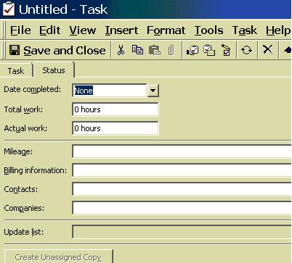
Task: Click the Assign Task hand icon
Action: [192, 50]
